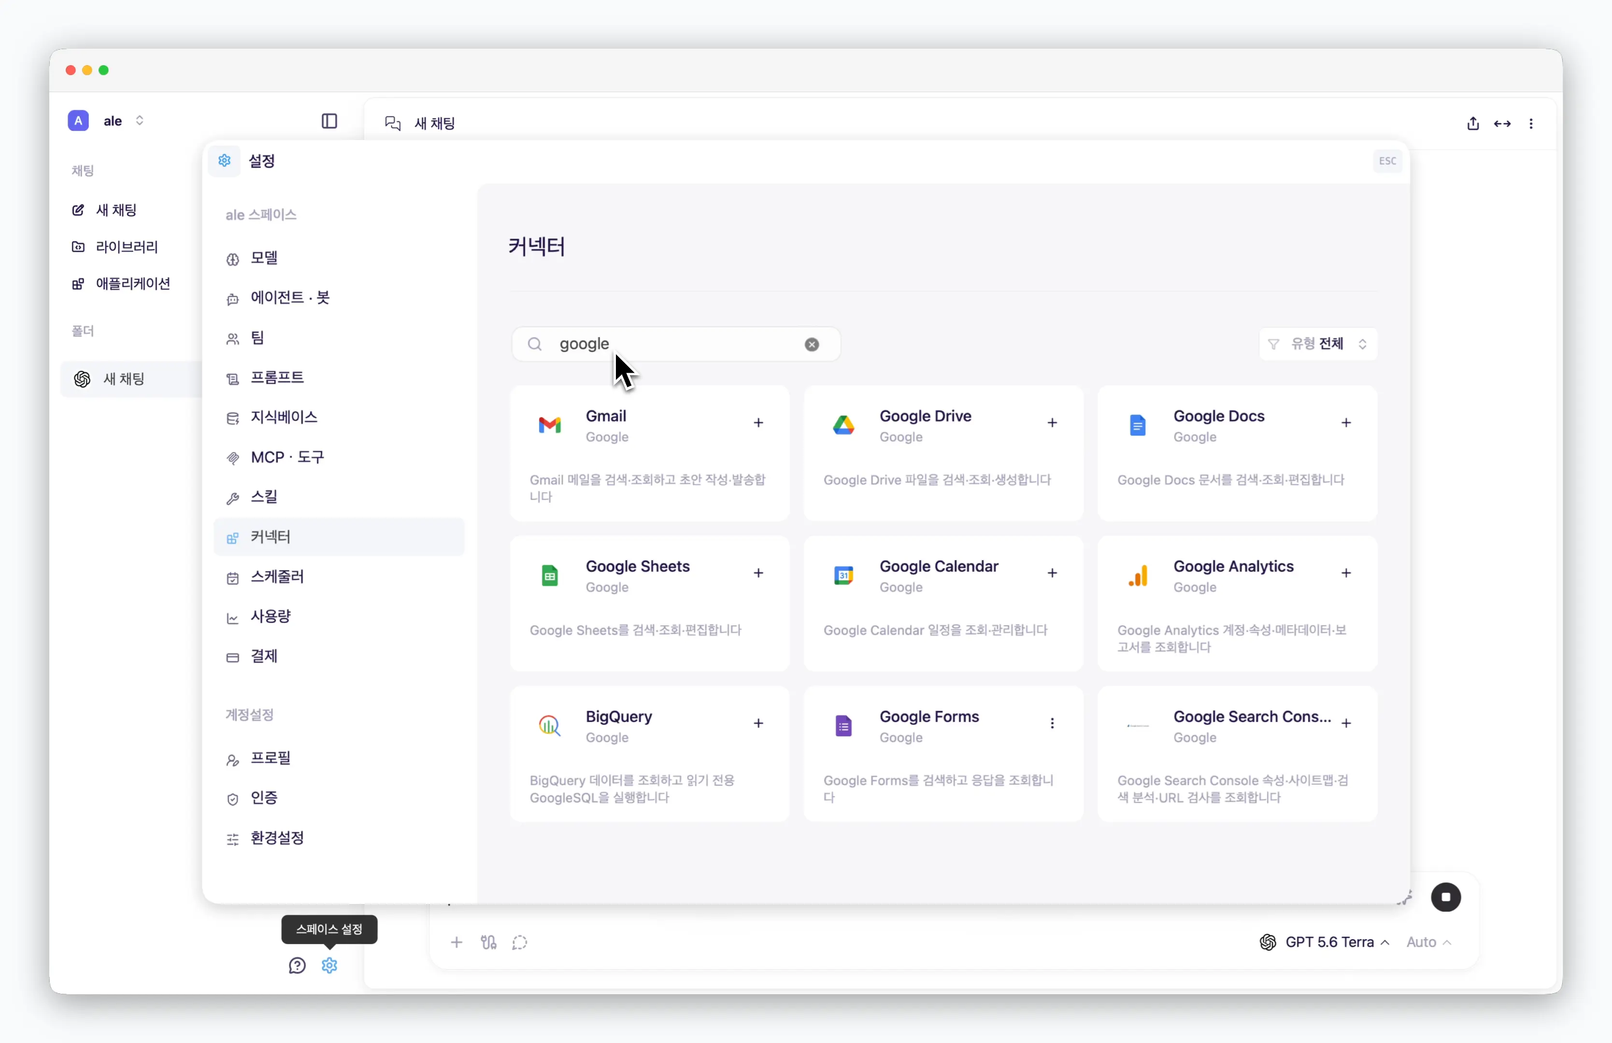Click the Google Sheets logo icon
Viewport: 1612px width, 1043px height.
pos(549,575)
